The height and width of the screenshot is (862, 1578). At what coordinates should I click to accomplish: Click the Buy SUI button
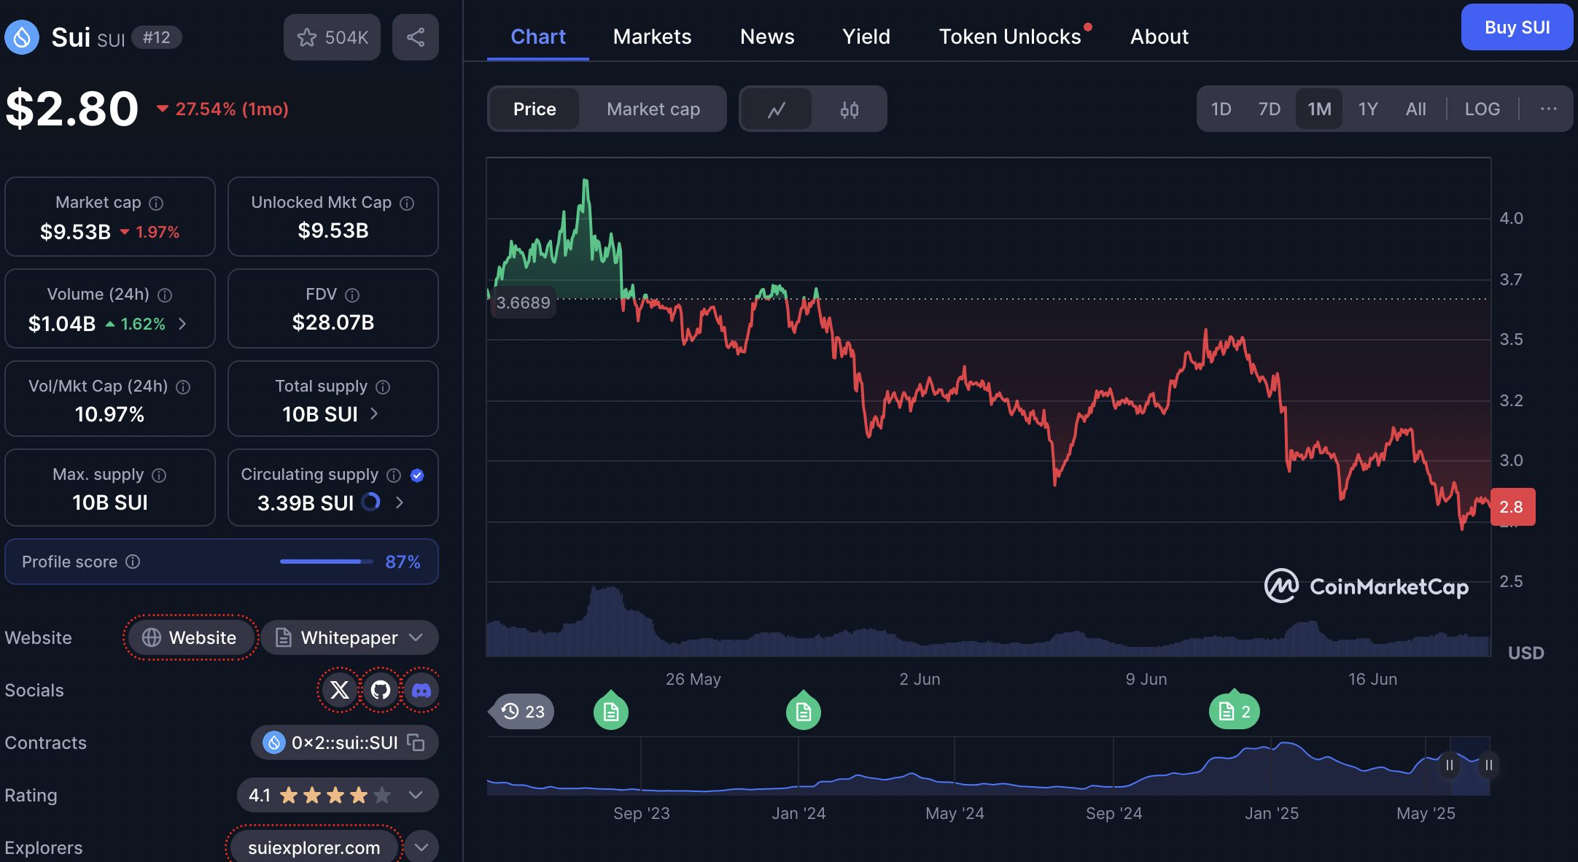[1517, 27]
